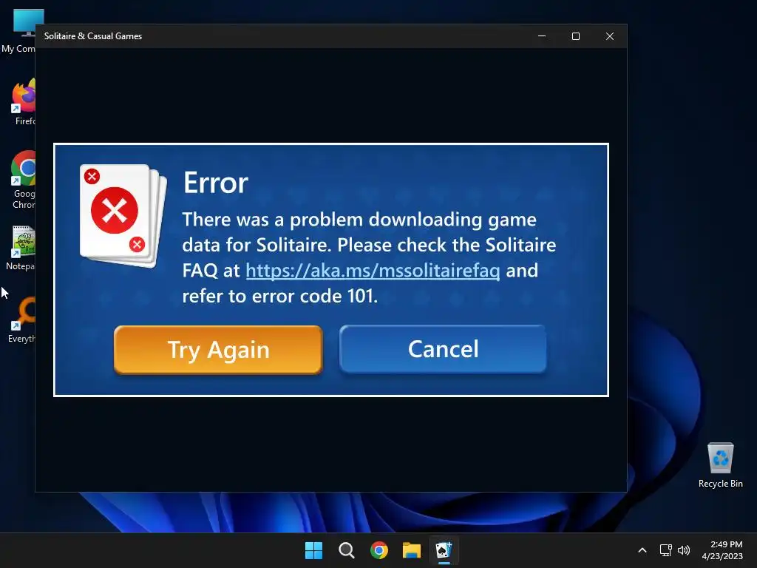The height and width of the screenshot is (568, 757).
Task: Select the Notepad++ desktop shortcut
Action: pos(20,248)
